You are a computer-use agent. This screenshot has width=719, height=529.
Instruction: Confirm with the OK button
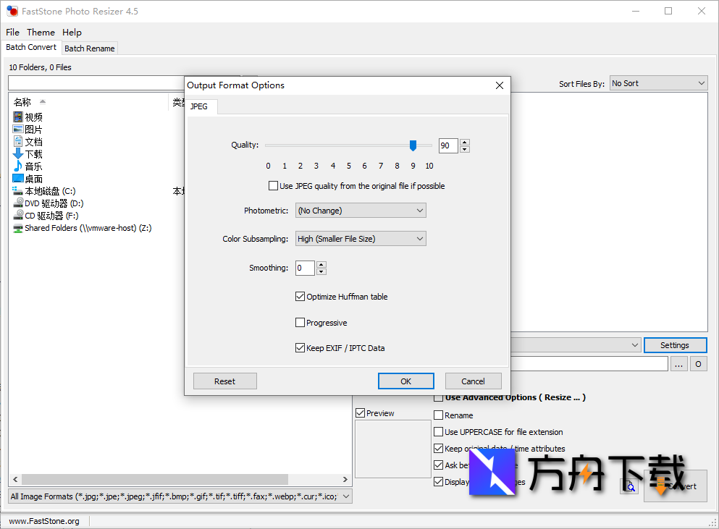point(405,381)
